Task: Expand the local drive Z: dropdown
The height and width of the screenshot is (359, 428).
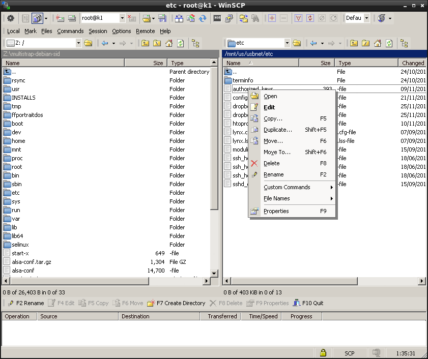Action: [x=78, y=43]
